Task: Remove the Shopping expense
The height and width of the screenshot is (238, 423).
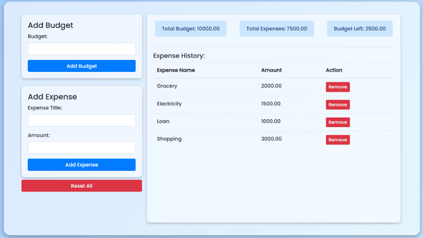Action: 338,140
